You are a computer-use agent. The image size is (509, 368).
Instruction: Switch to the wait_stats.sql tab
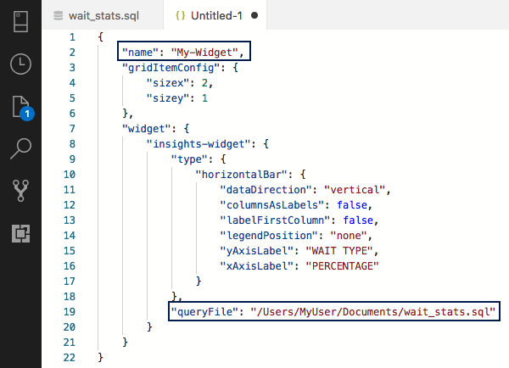click(x=104, y=15)
